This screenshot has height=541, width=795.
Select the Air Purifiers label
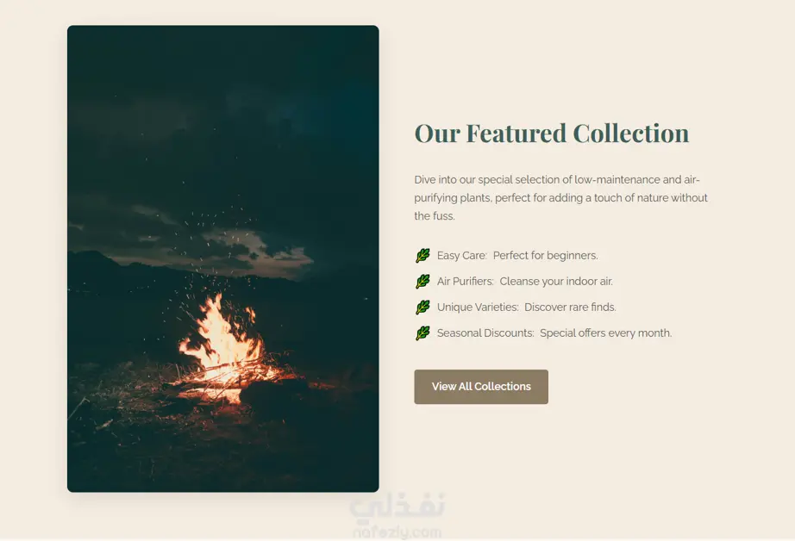(x=466, y=281)
